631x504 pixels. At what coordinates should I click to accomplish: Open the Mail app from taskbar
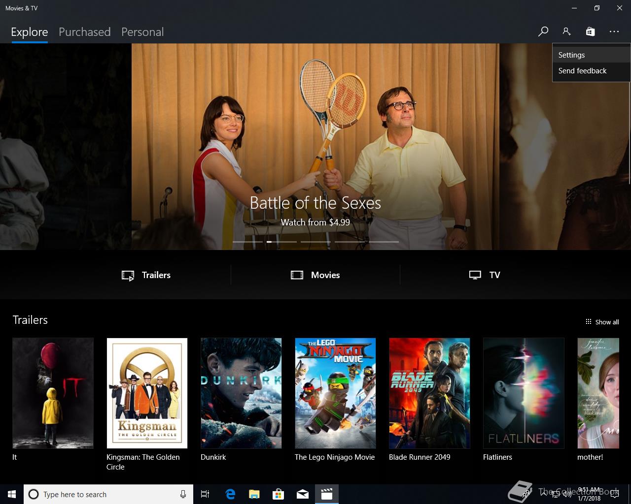pos(303,494)
